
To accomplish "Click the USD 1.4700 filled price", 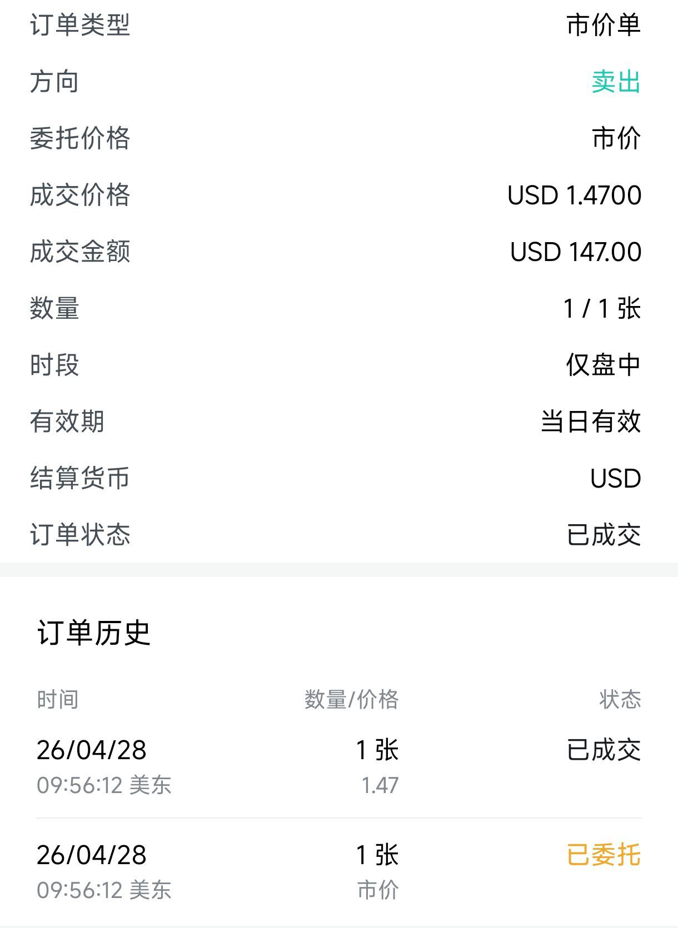I will point(574,195).
